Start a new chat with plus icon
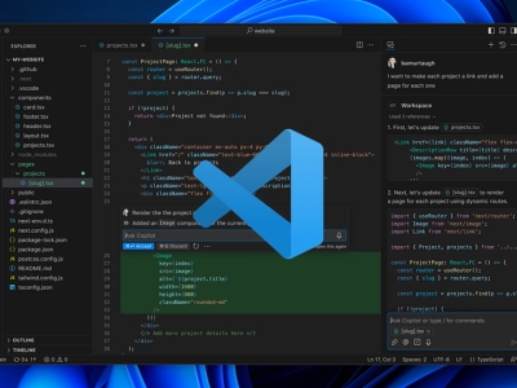Screen dimensions: 517x388 tap(491, 45)
